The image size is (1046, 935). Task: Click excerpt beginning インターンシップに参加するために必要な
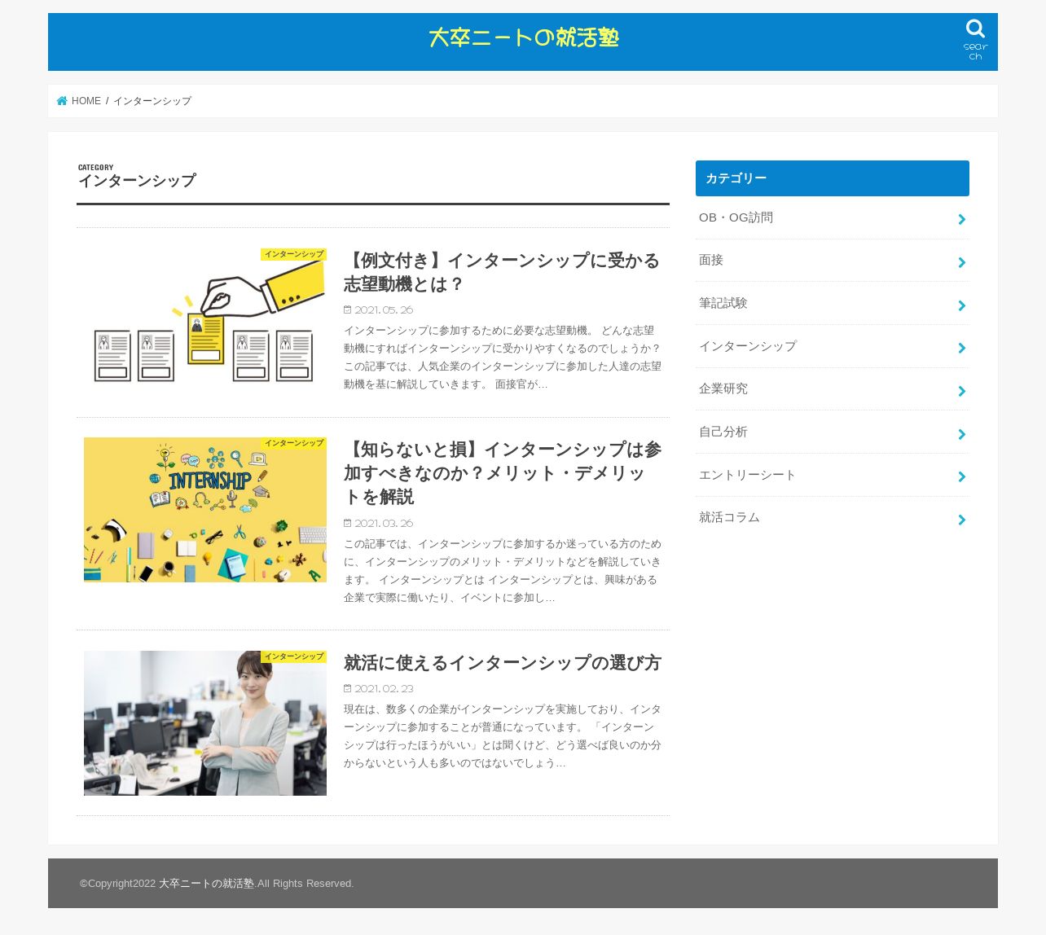[x=503, y=358]
